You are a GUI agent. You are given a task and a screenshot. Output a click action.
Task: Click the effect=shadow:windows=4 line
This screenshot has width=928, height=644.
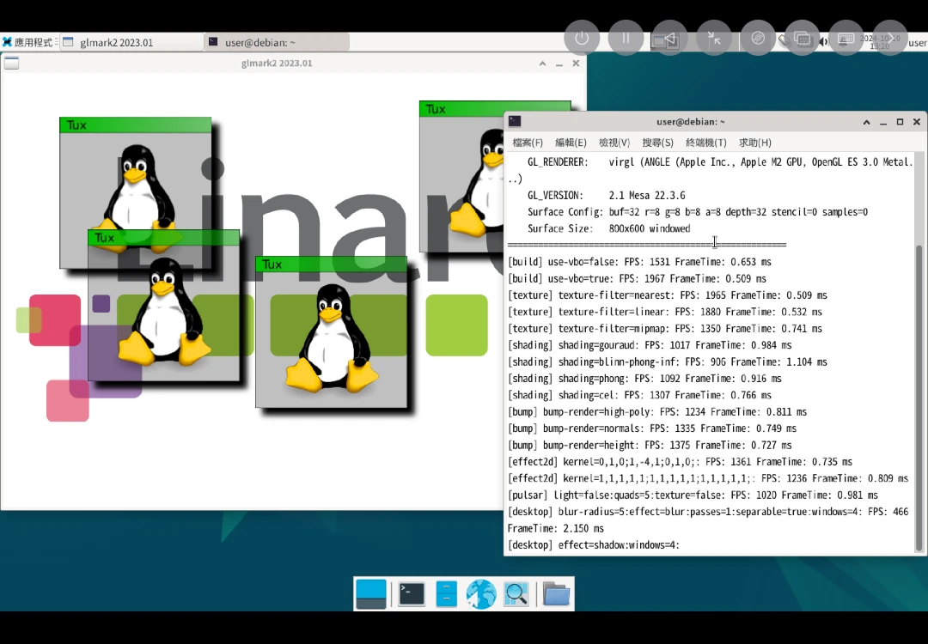594,544
